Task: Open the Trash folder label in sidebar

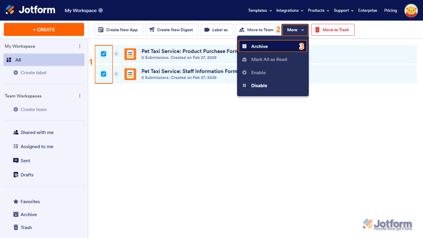Action: tap(26, 228)
